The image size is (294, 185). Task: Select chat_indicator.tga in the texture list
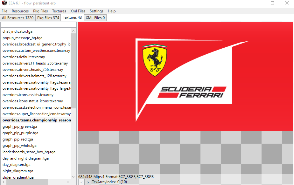(x=19, y=31)
